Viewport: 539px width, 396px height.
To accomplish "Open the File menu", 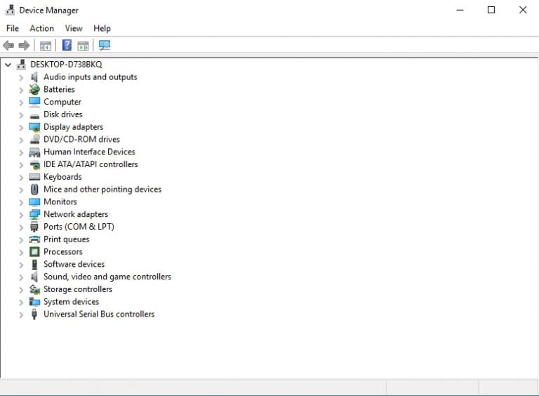I will pos(13,28).
